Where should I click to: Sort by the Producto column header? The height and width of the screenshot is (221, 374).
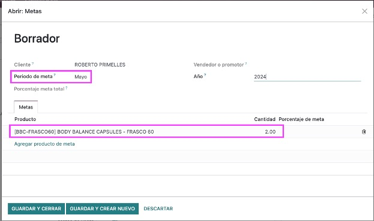click(x=25, y=119)
